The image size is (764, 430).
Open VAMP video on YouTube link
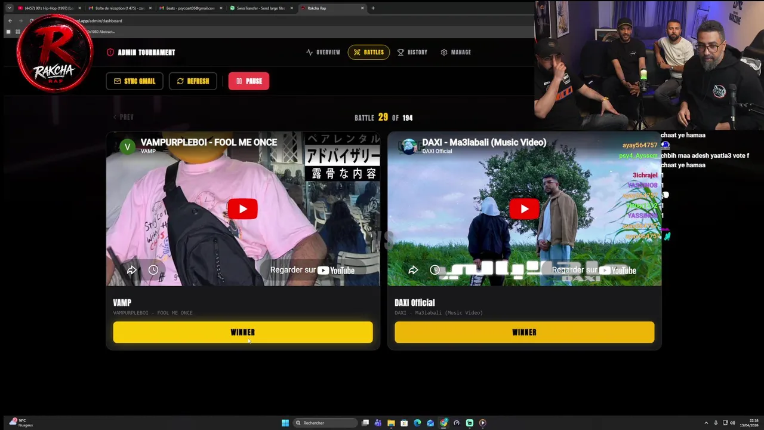click(312, 270)
